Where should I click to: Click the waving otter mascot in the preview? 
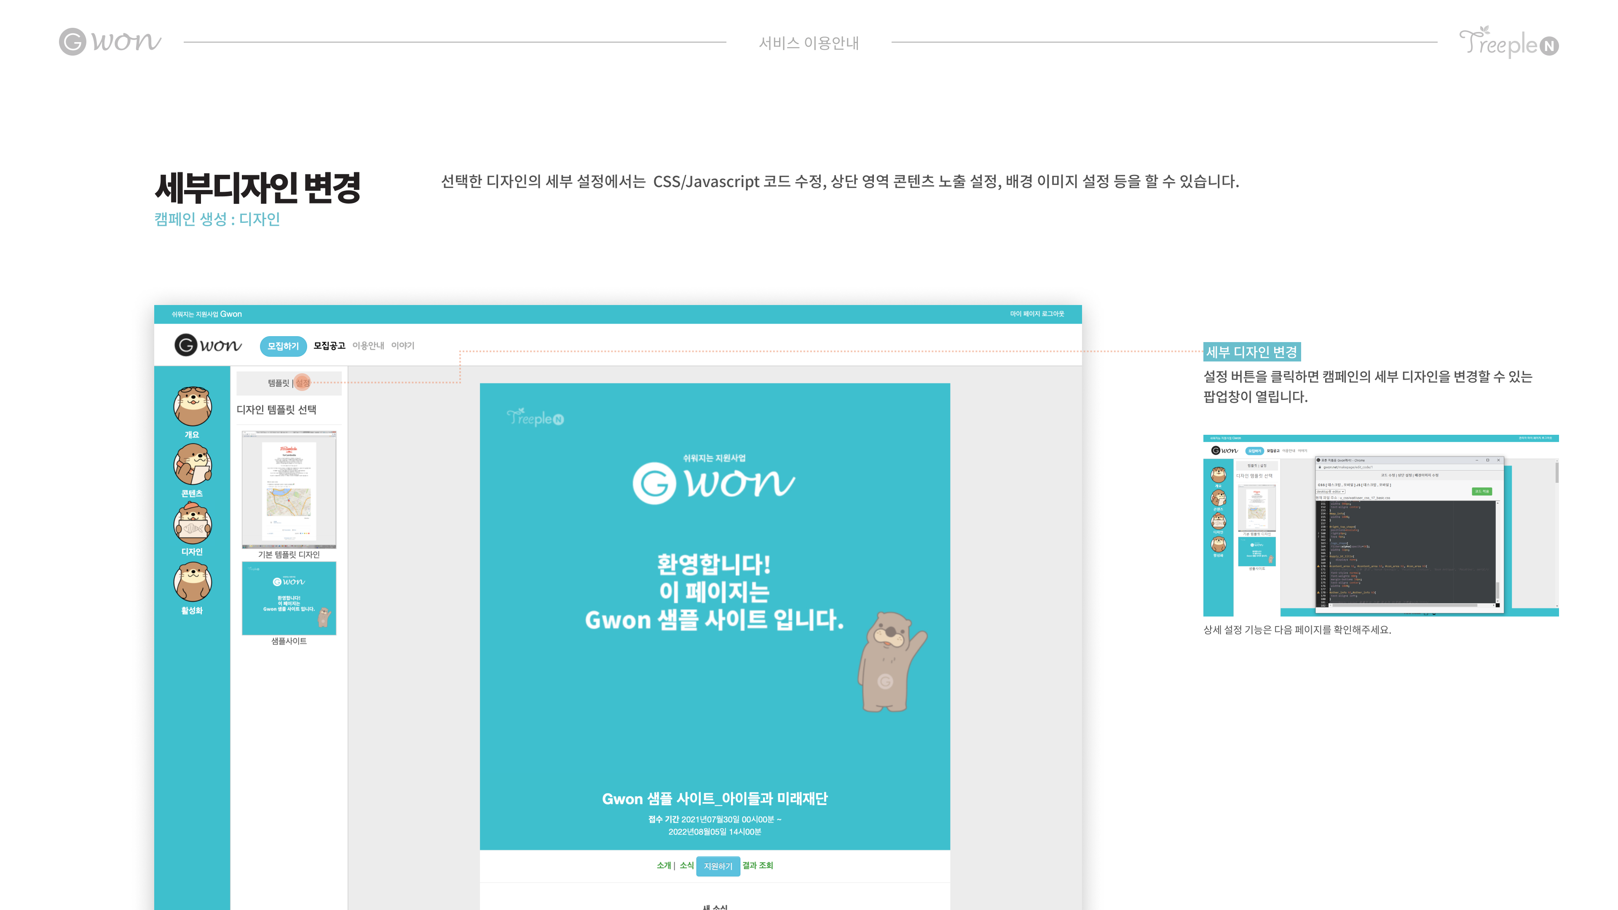click(x=892, y=661)
